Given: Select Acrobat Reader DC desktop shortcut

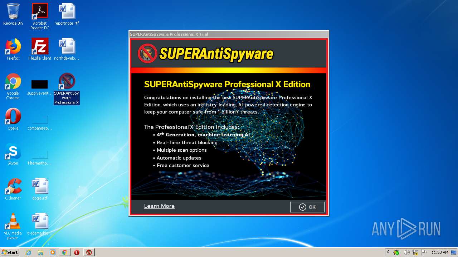Looking at the screenshot, I should pyautogui.click(x=40, y=16).
